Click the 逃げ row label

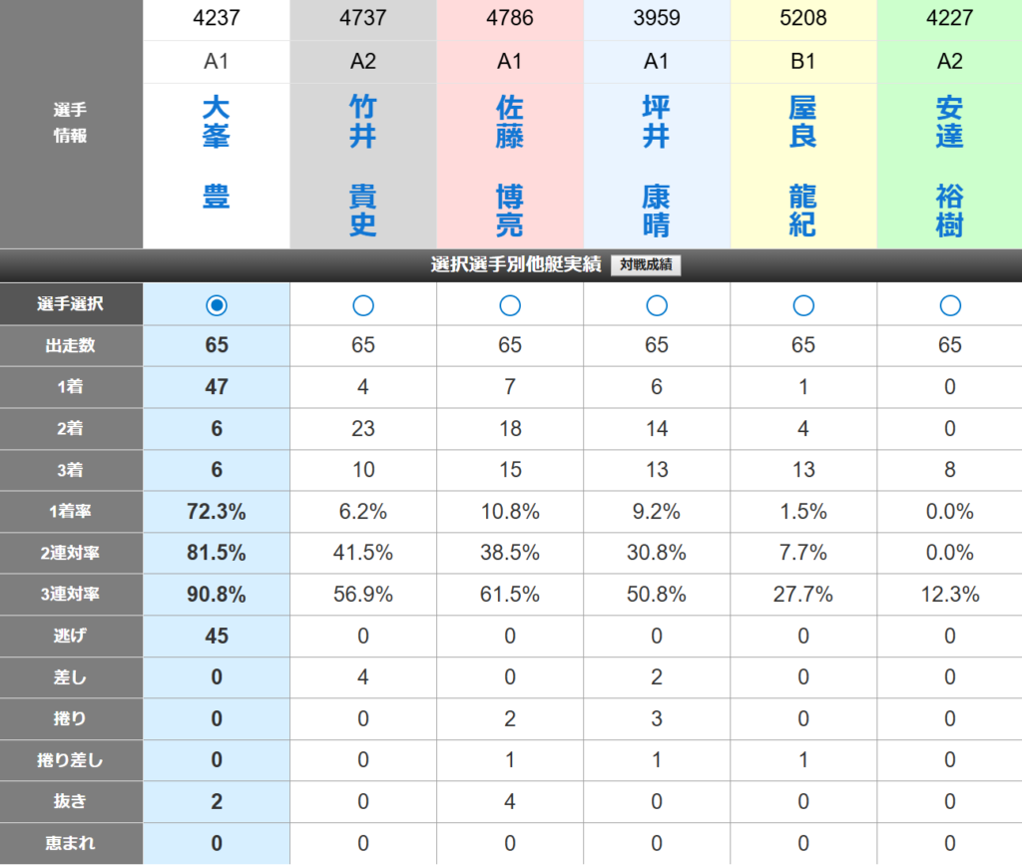(71, 636)
